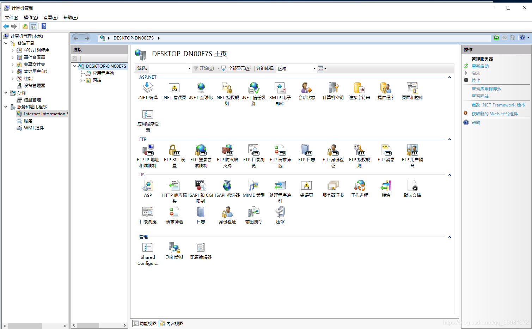The width and height of the screenshot is (532, 329).
Task: Open the 帮助(H) menu
Action: coord(71,18)
